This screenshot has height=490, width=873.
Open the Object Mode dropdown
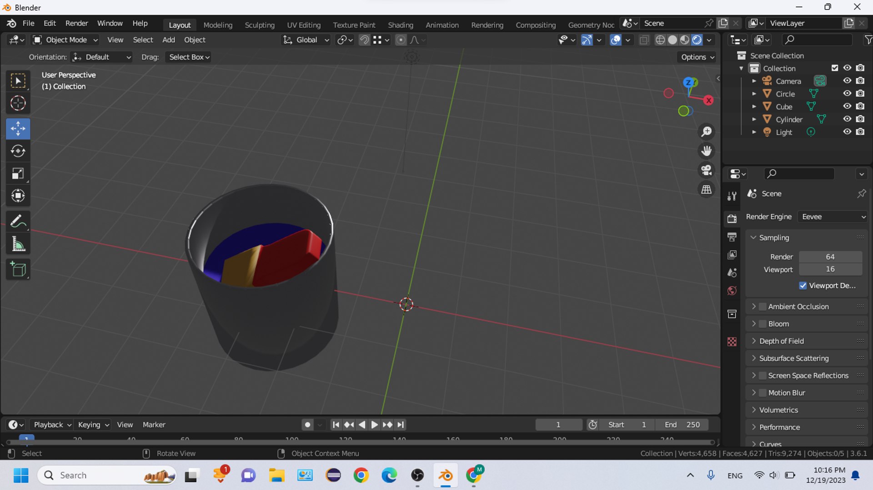(65, 40)
